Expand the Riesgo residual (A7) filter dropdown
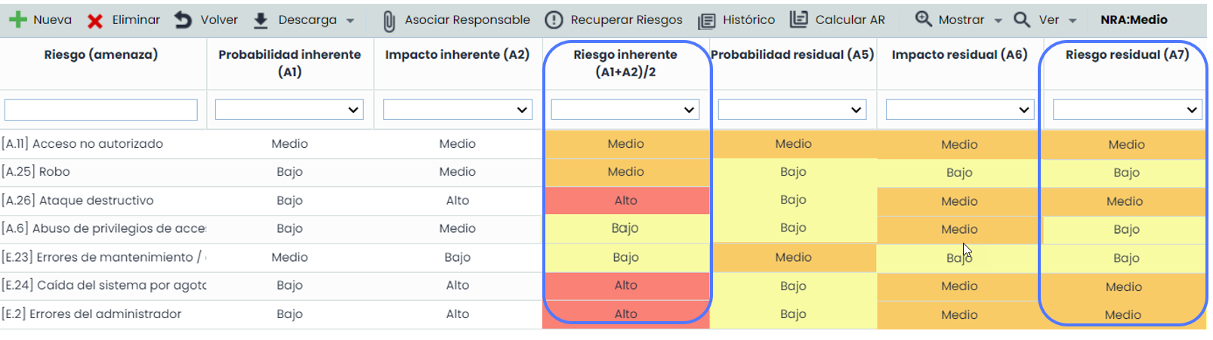Screen dimensions: 1213x340 [1127, 110]
